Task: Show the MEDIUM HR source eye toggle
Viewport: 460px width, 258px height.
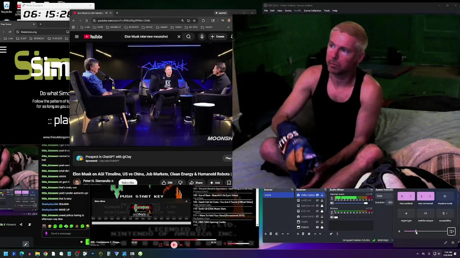Action: [317, 206]
